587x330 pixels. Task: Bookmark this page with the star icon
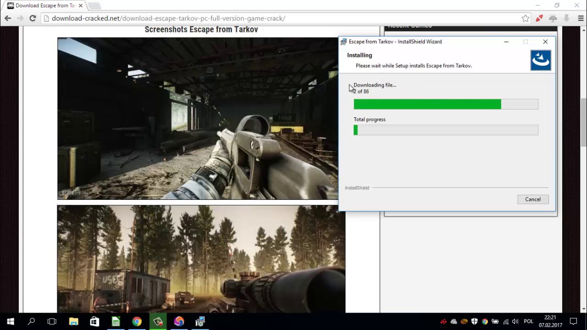pos(526,18)
